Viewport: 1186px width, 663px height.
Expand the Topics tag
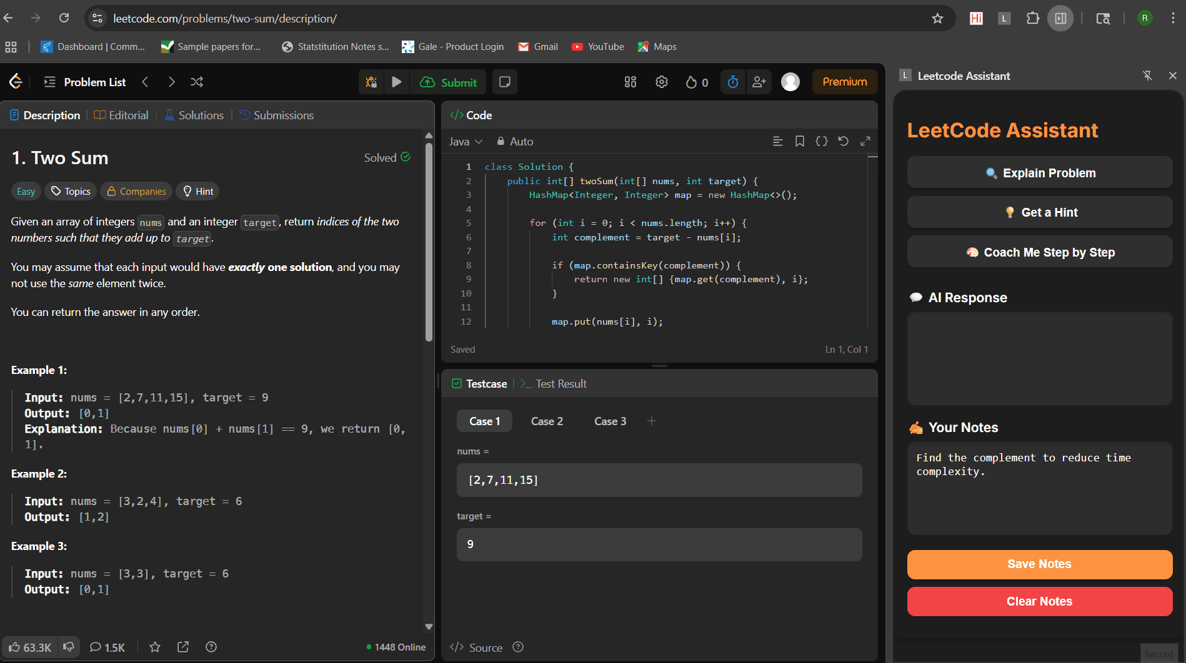click(x=71, y=191)
